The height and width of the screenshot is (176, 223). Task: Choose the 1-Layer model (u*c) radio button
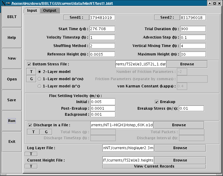coord(39,86)
